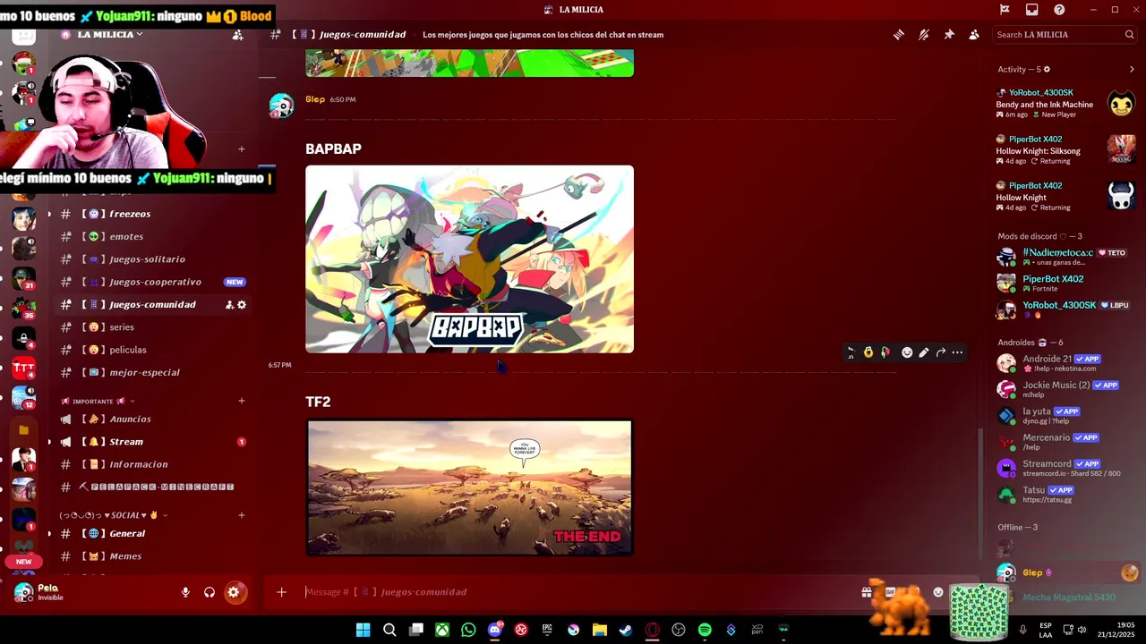Open pinned messages in channel header
1146x644 pixels.
949,35
